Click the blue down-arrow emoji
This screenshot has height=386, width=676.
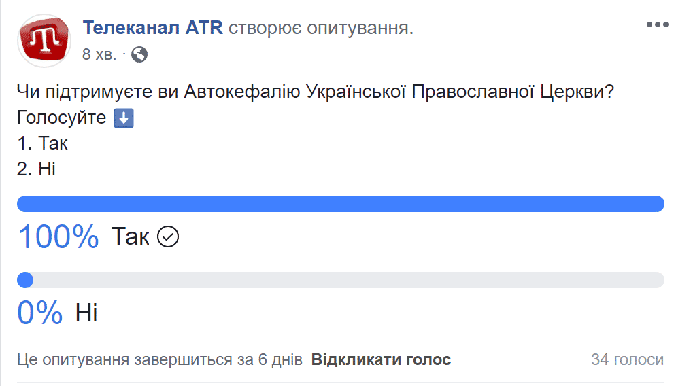[x=123, y=118]
